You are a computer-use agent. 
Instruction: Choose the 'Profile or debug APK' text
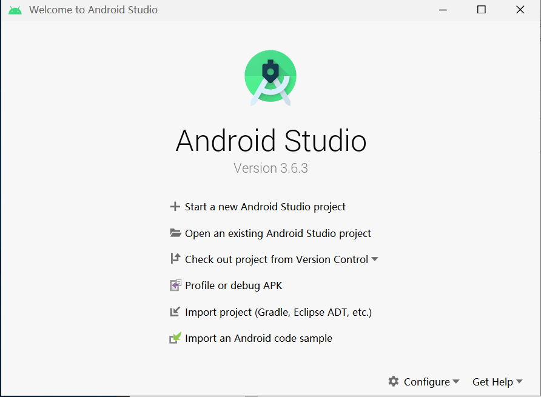coord(234,285)
